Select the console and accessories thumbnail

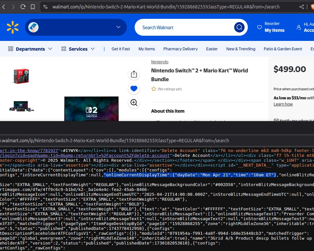tap(21, 106)
